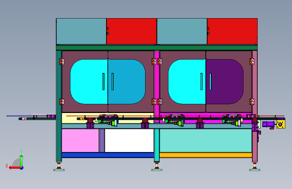Select the lower hinge on the teal left post
This screenshot has width=292, height=189.
tap(62, 102)
